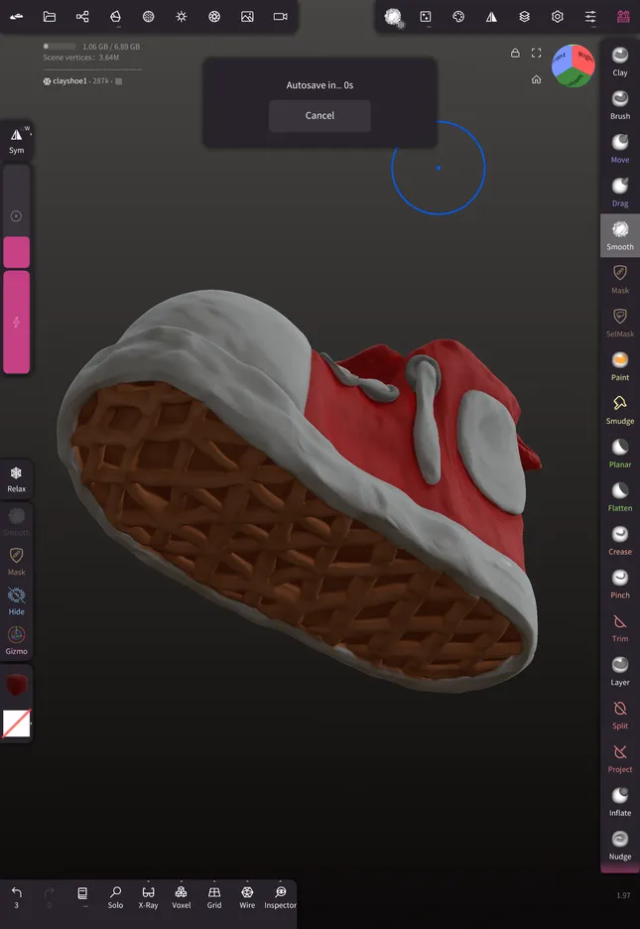The width and height of the screenshot is (640, 929).
Task: Open the painting palette menu
Action: click(458, 17)
